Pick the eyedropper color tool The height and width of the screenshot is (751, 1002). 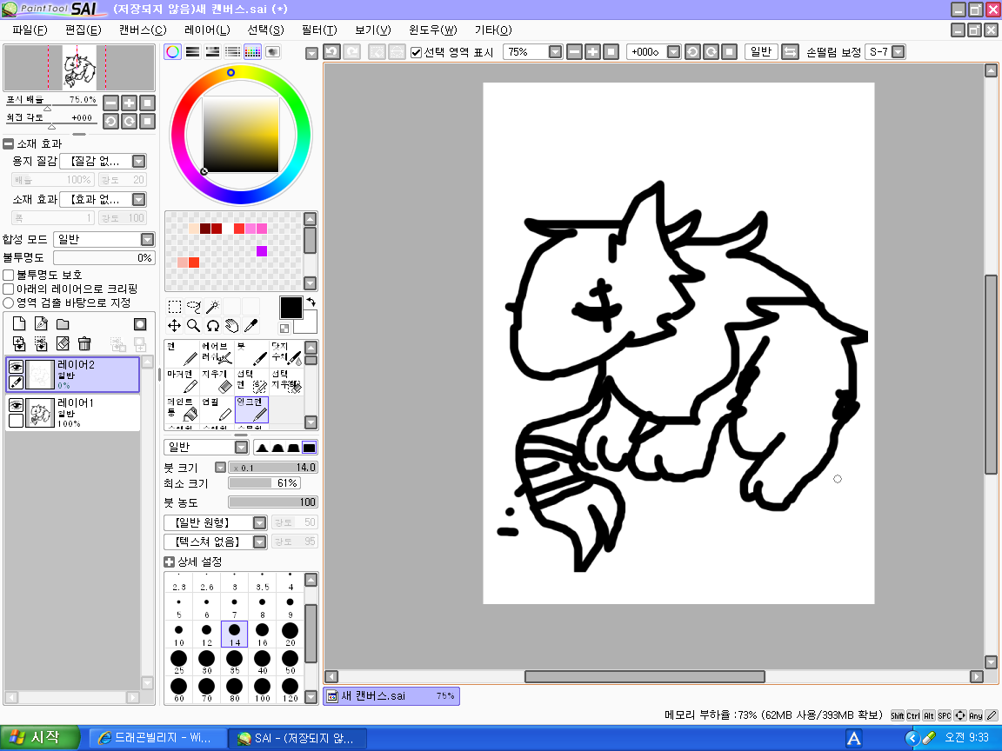[250, 326]
